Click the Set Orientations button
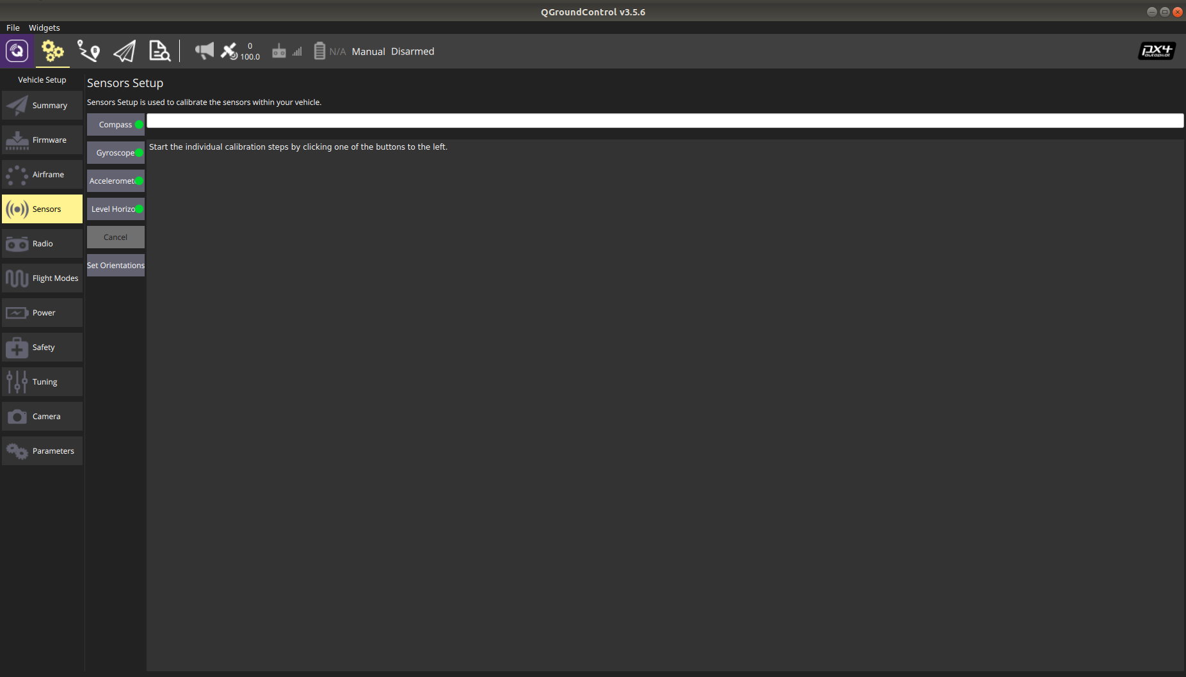The image size is (1186, 677). [115, 266]
